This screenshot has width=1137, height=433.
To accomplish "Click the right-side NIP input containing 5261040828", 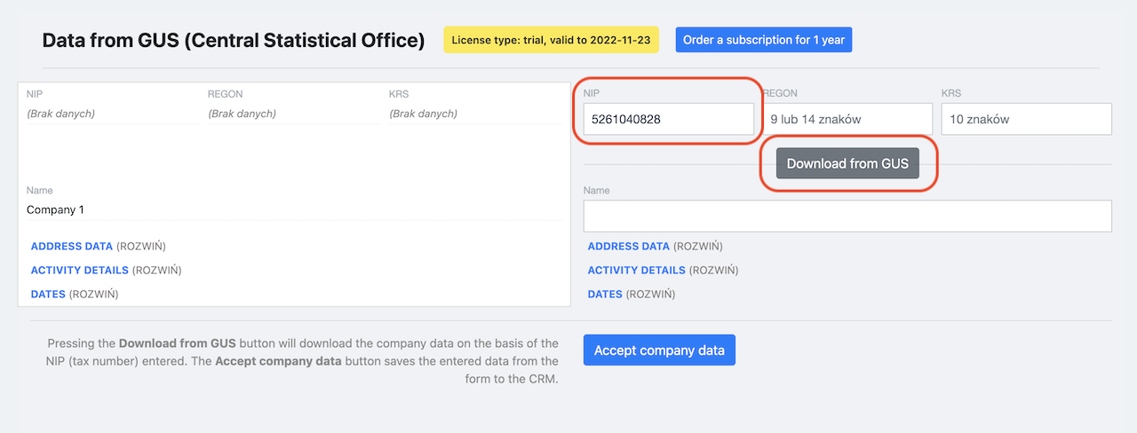I will (667, 119).
